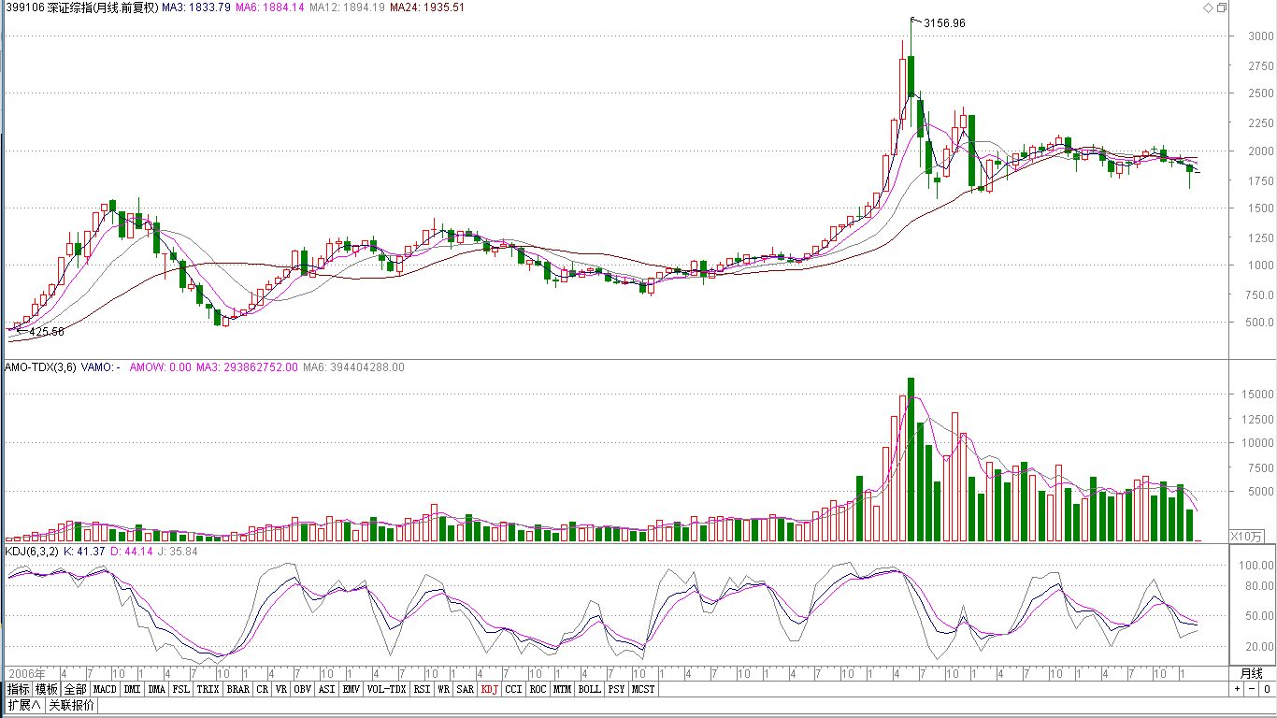The height and width of the screenshot is (718, 1277).
Task: Click the volume MA3: 293862752.00 label
Action: point(247,367)
